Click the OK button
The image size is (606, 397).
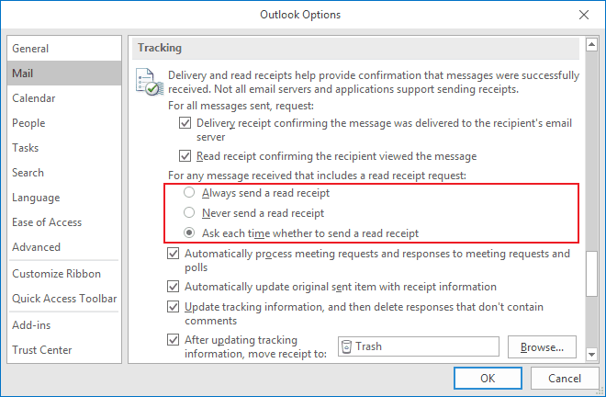point(488,378)
